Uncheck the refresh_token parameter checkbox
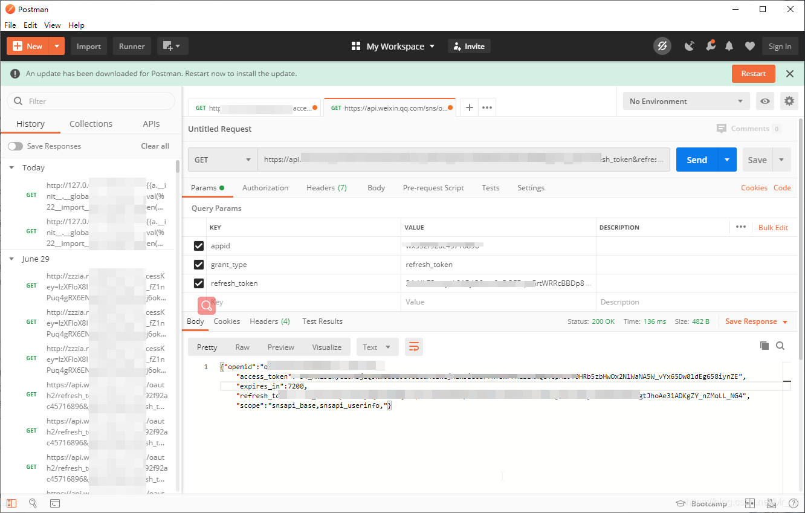This screenshot has height=513, width=805. coord(198,283)
